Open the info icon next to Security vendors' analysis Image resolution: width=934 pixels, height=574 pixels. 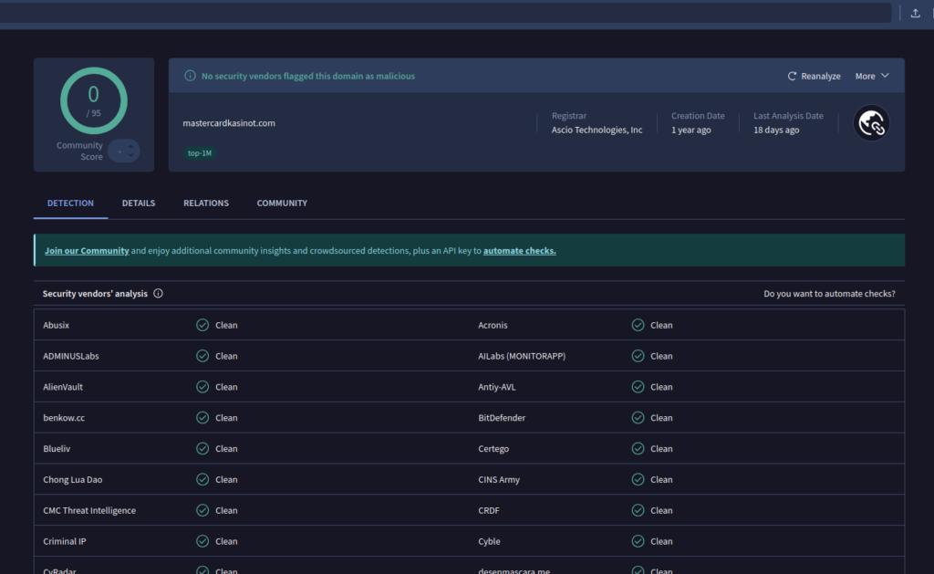[x=158, y=293]
